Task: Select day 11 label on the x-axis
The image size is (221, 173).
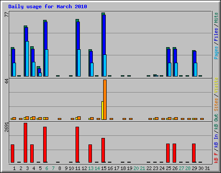Action: point(78,168)
